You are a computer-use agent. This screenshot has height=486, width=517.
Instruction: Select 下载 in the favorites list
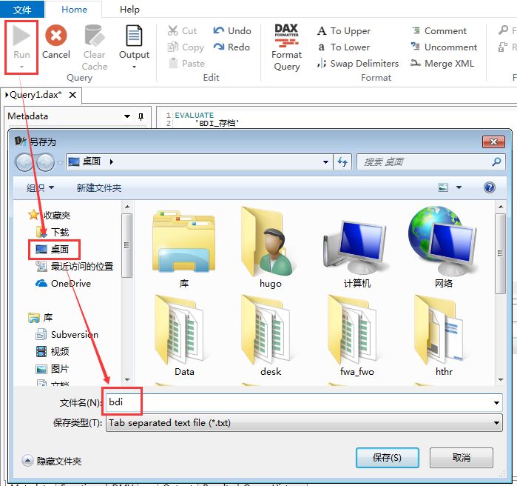tap(53, 232)
